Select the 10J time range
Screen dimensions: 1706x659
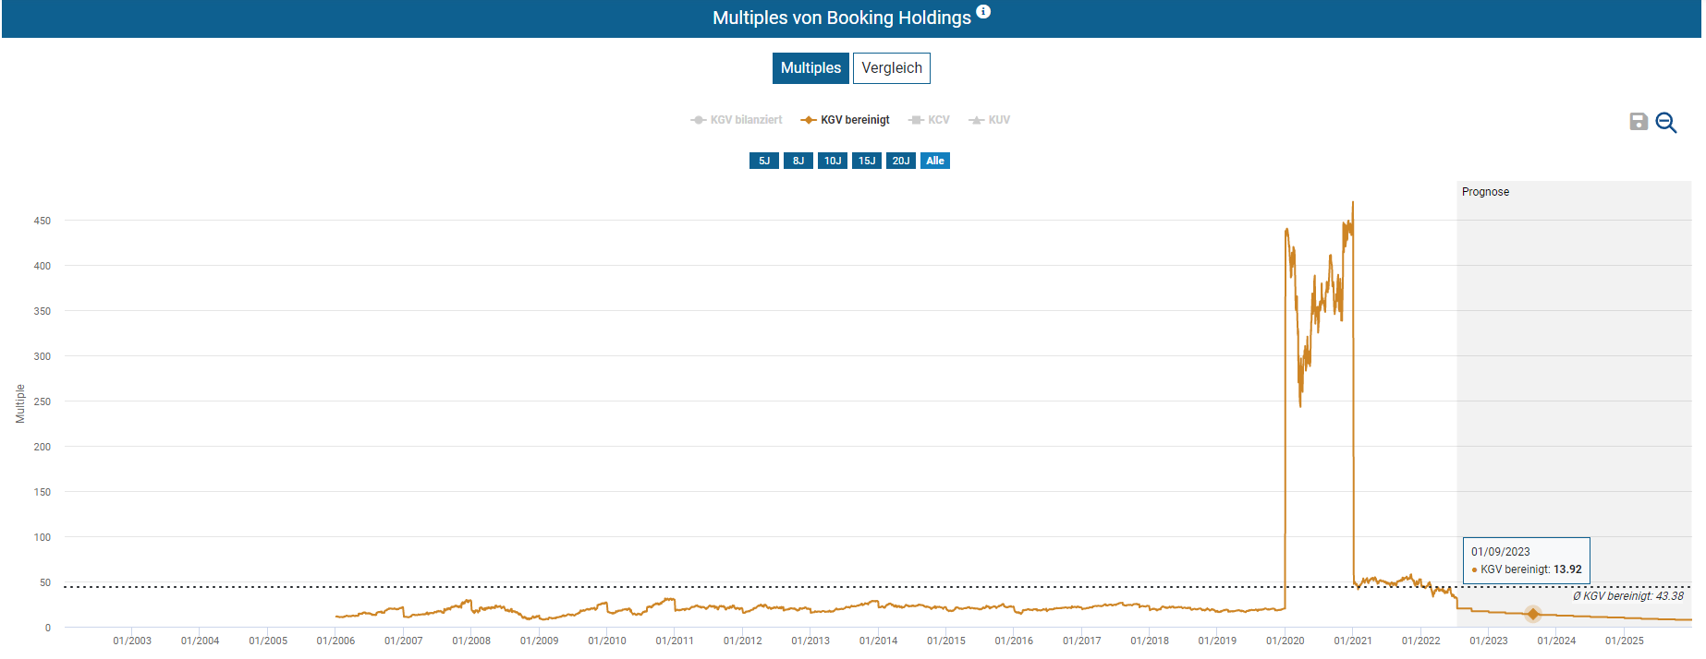833,161
